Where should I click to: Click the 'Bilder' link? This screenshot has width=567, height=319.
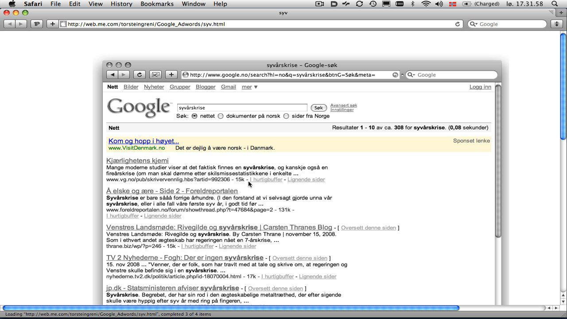(131, 87)
